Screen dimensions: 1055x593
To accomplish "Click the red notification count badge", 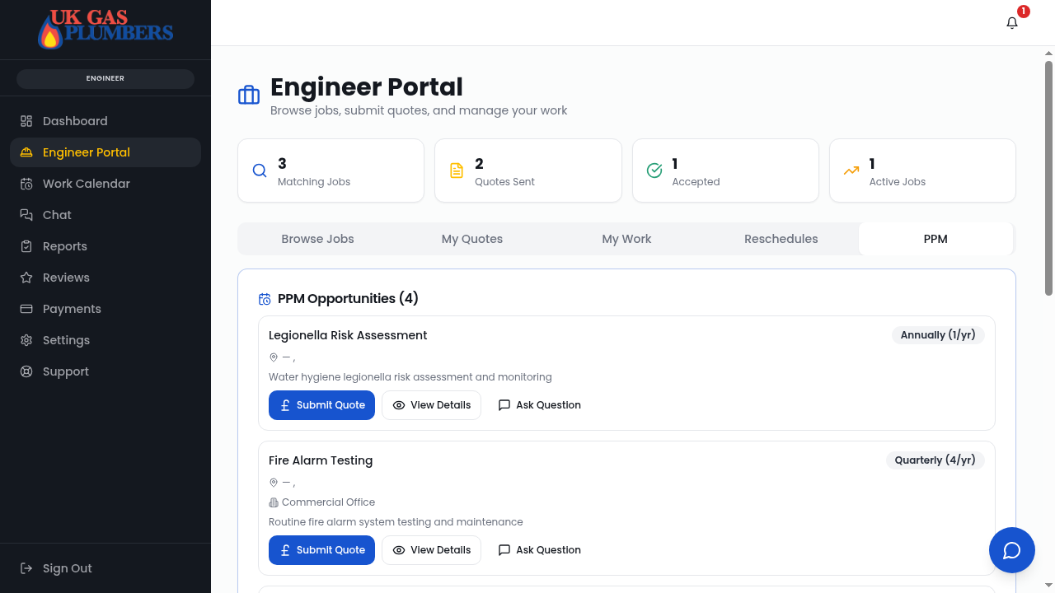I will point(1023,12).
